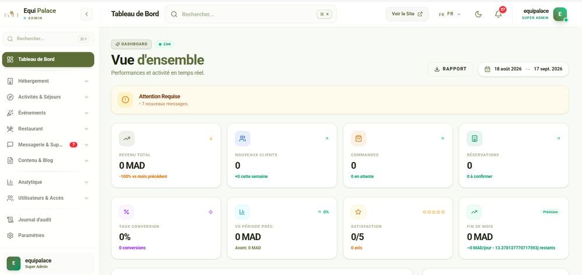Focus the sidebar Rechercher search field
The image size is (582, 275).
(x=48, y=38)
